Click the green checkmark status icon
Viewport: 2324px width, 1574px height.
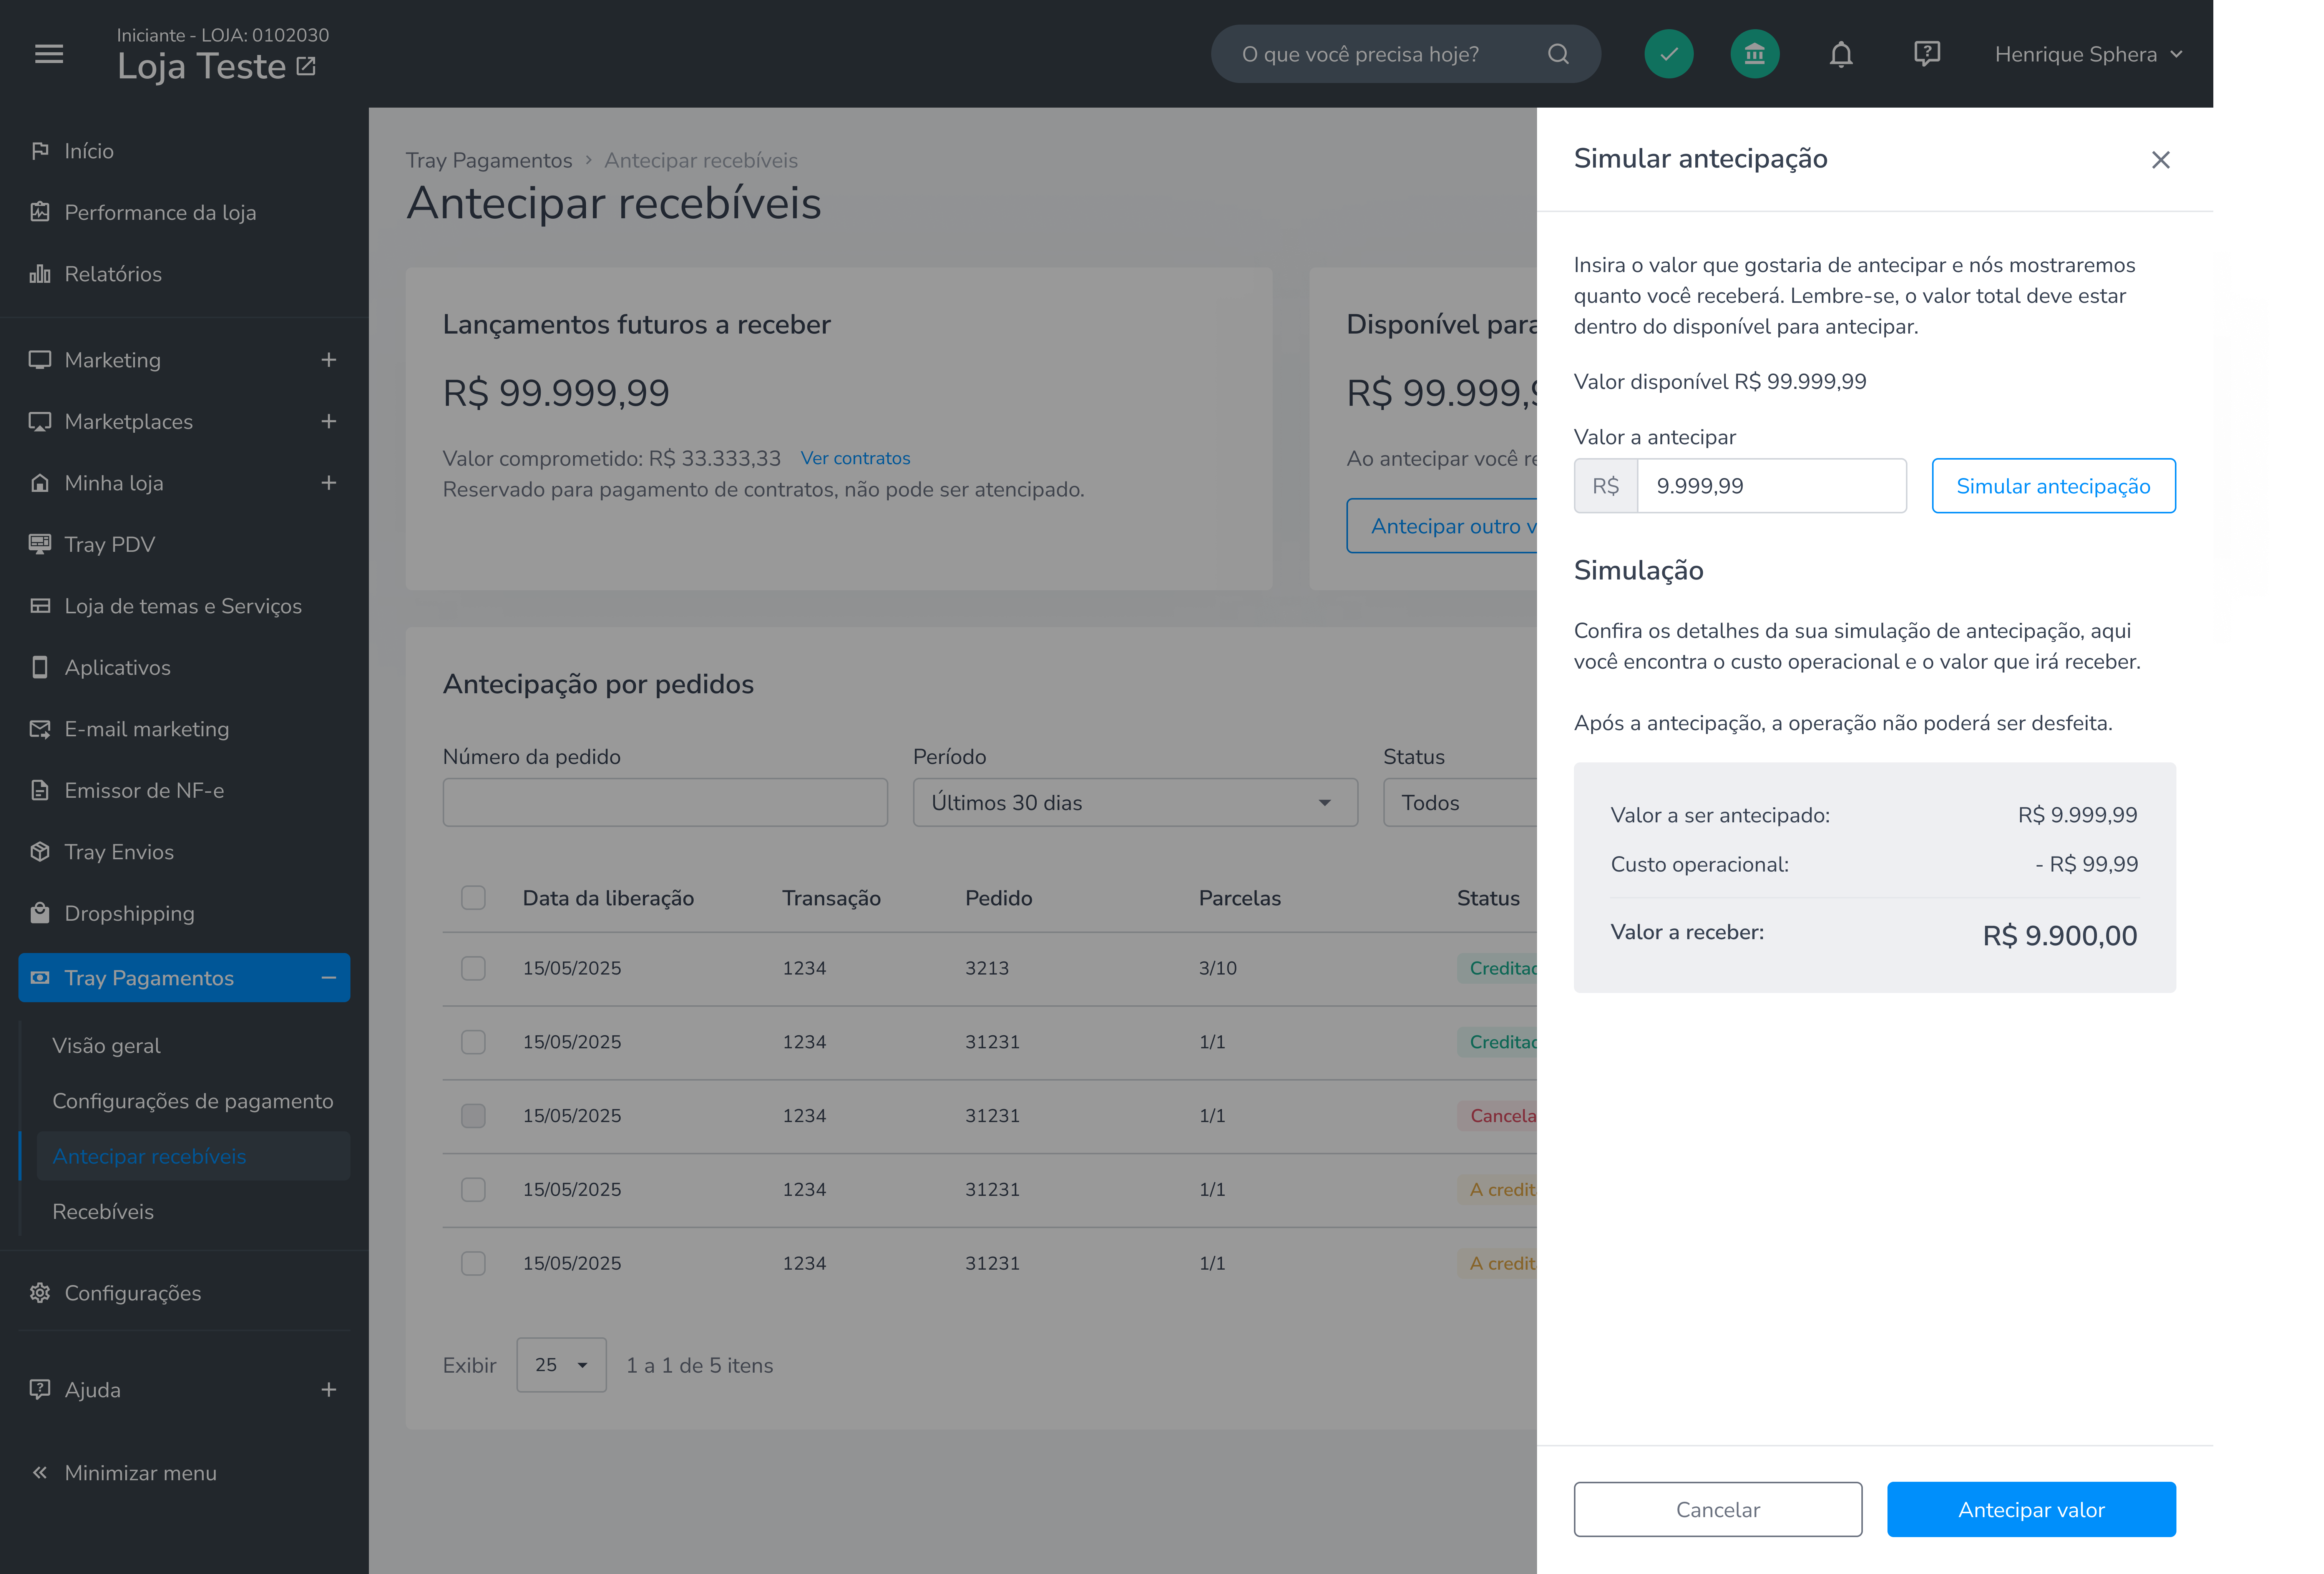[x=1669, y=54]
